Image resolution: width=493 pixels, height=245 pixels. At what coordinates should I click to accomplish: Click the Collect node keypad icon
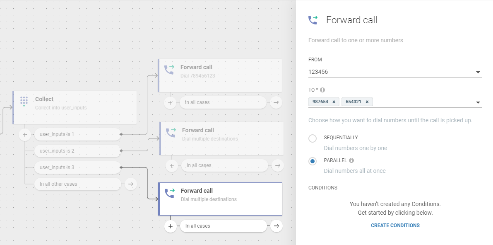24,102
